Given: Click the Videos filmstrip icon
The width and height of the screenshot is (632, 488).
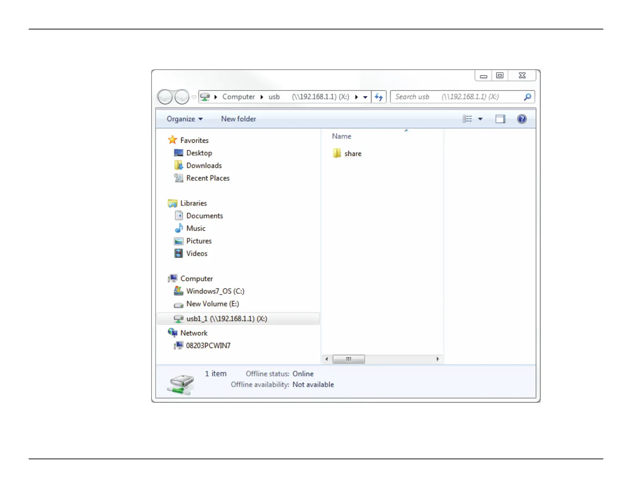Looking at the screenshot, I should tap(179, 254).
